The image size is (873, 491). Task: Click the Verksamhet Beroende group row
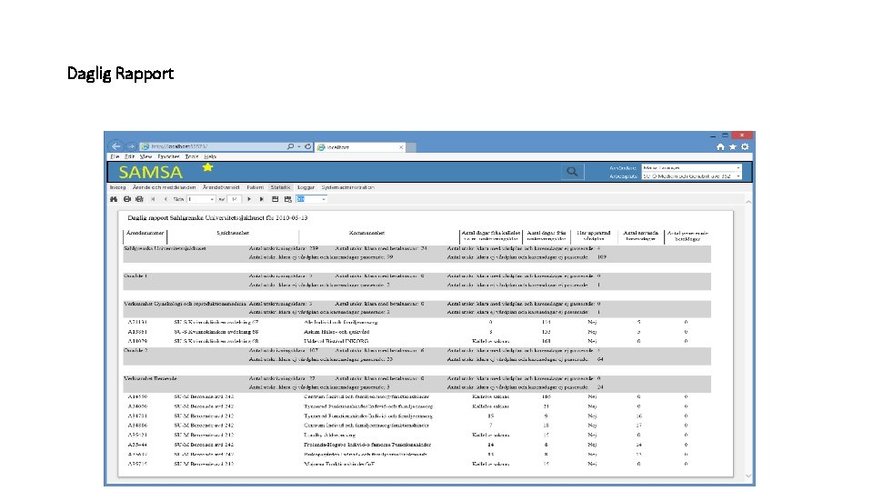(x=417, y=383)
